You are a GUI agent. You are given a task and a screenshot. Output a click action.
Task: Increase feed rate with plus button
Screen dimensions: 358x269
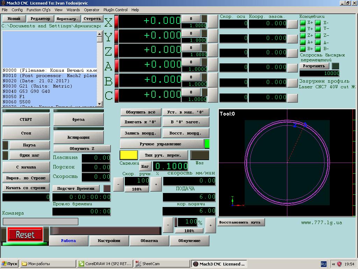[210, 225]
